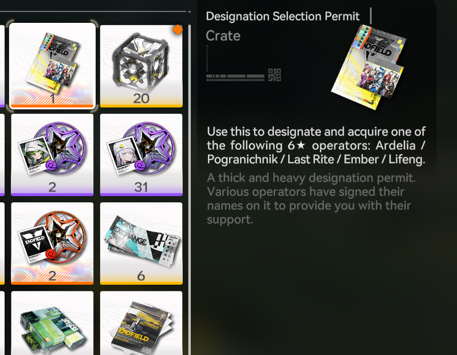Select the cube crate item with quantity 20
457x355 pixels.
(x=141, y=66)
